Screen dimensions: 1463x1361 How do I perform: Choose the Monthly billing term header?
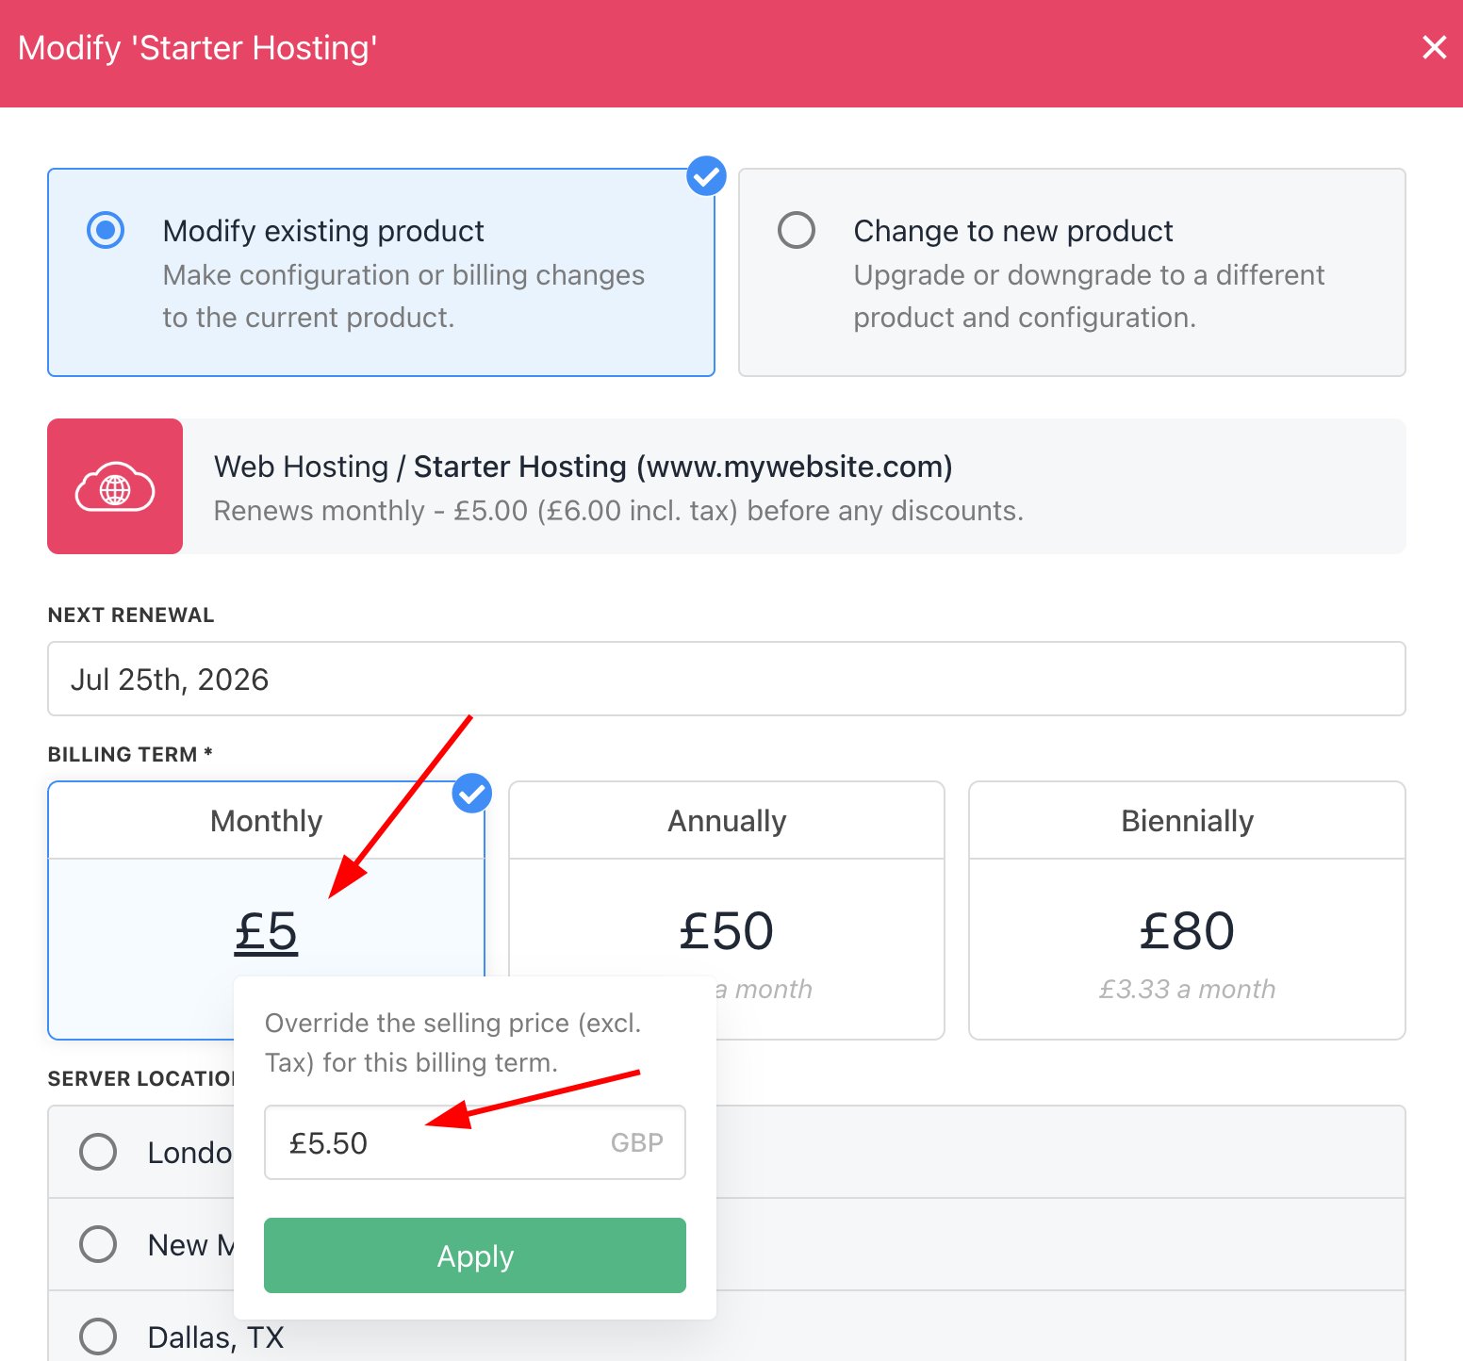point(267,821)
